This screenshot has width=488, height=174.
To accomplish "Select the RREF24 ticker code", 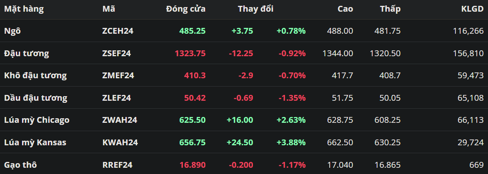I will tap(117, 165).
